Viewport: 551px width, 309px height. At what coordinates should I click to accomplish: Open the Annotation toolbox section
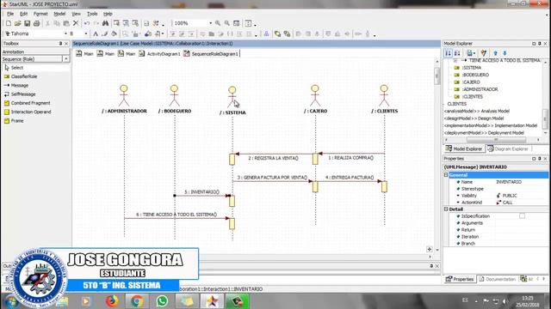(x=35, y=51)
